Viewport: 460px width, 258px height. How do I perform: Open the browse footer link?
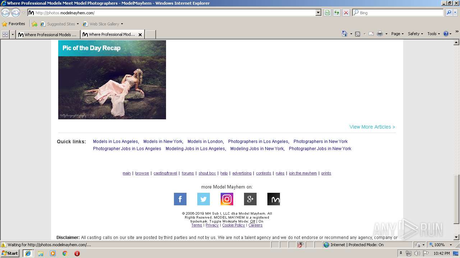pos(142,173)
